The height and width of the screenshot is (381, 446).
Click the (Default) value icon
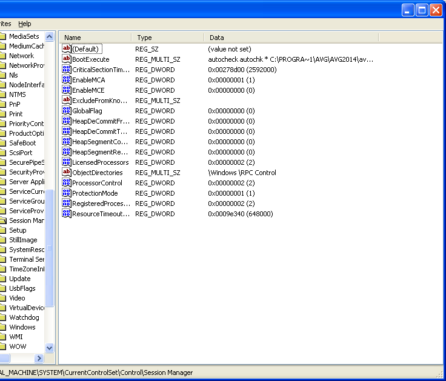pos(67,49)
